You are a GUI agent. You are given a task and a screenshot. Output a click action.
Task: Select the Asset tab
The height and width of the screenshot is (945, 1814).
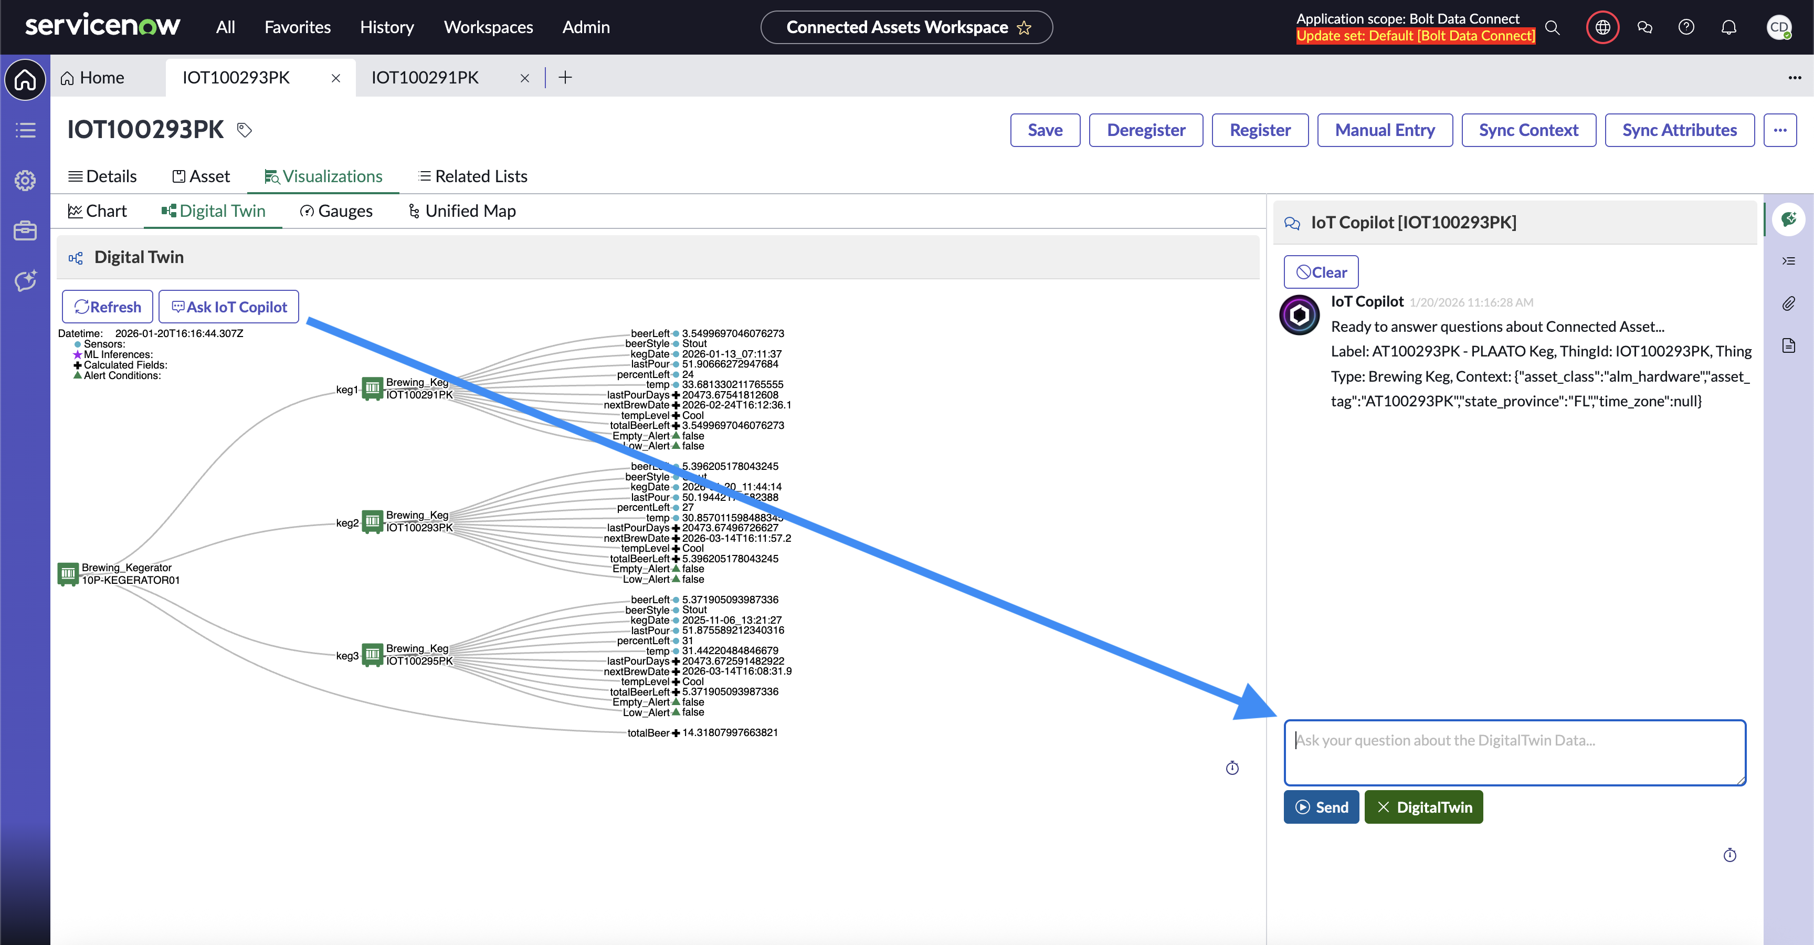[202, 176]
